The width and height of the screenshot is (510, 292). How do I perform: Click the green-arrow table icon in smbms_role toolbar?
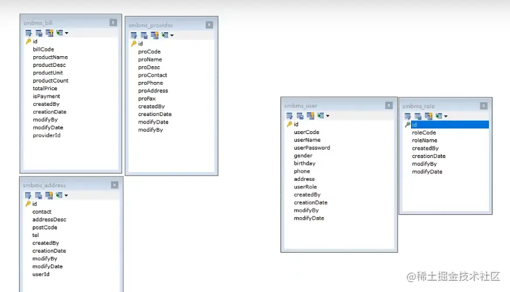pos(439,116)
